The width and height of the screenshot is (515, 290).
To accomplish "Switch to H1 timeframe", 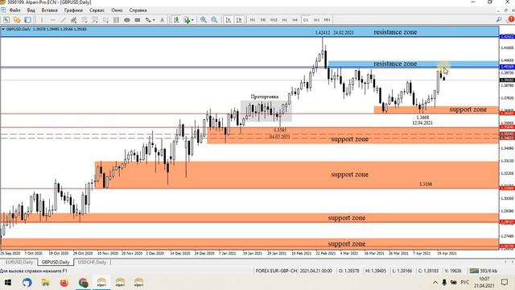I will point(284,20).
